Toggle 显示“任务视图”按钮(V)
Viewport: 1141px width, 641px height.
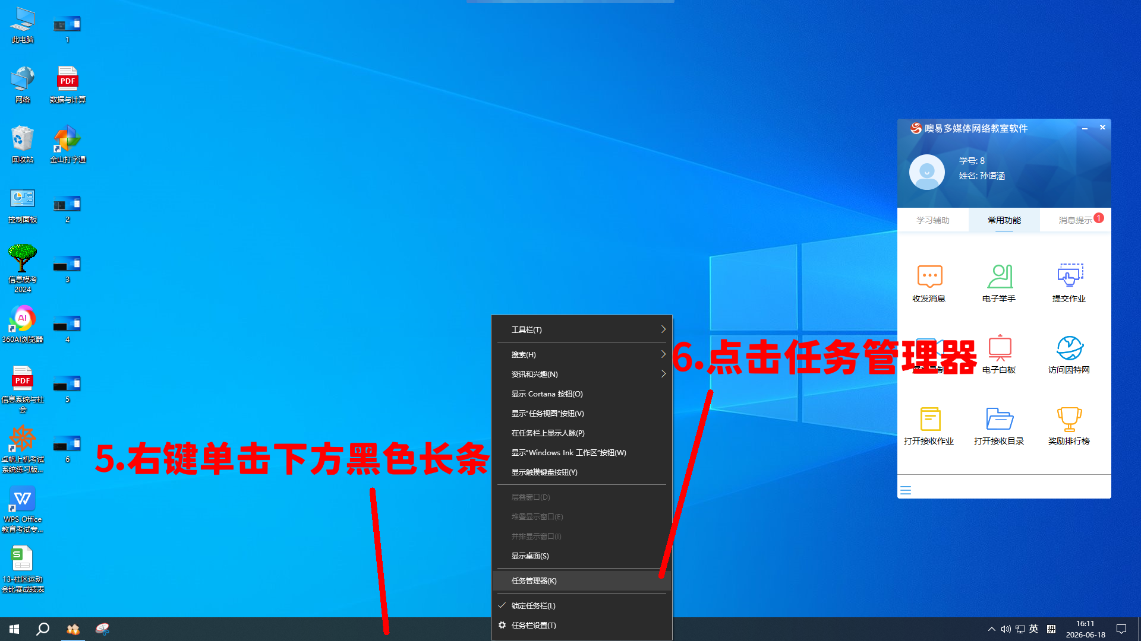tap(582, 413)
